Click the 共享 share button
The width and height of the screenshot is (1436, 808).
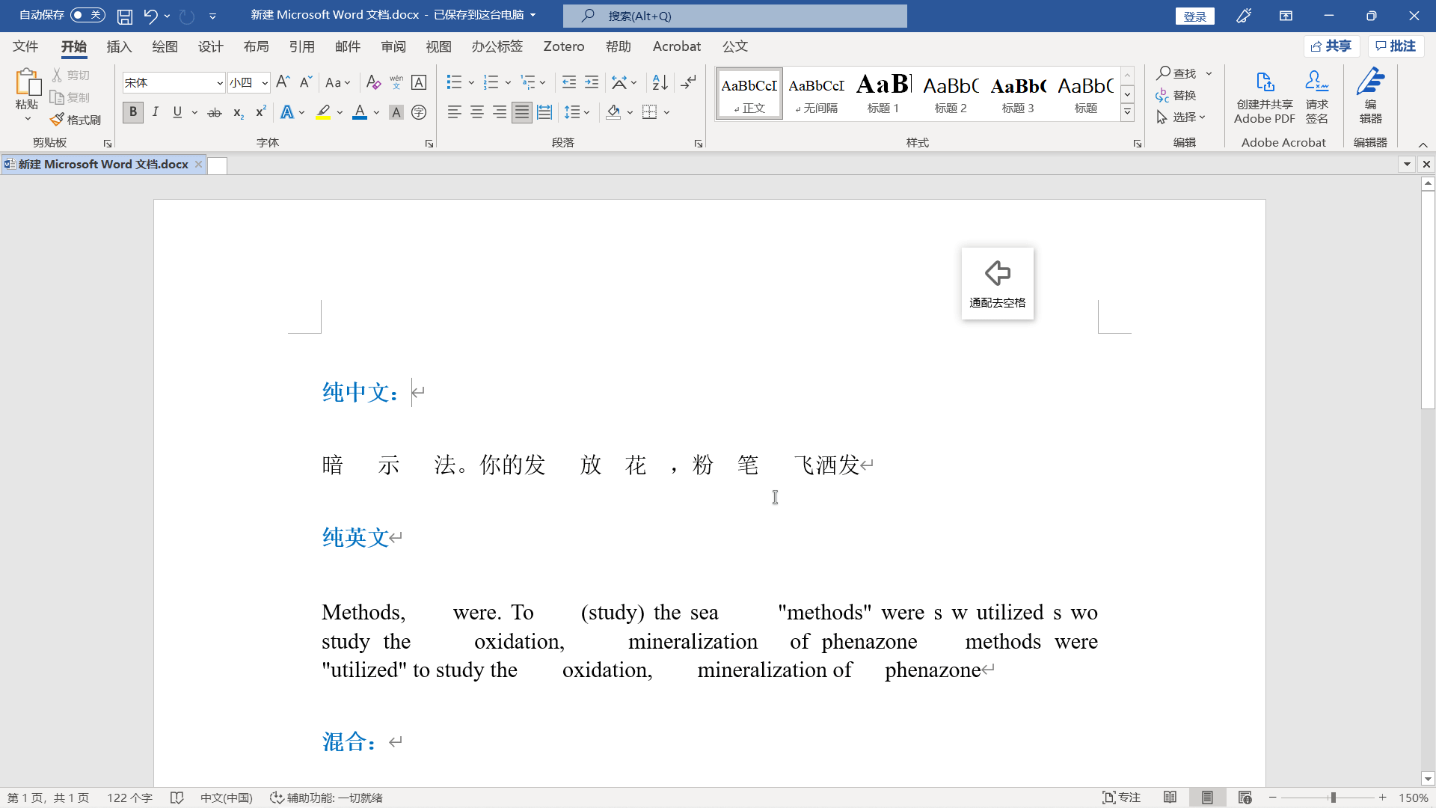1331,46
